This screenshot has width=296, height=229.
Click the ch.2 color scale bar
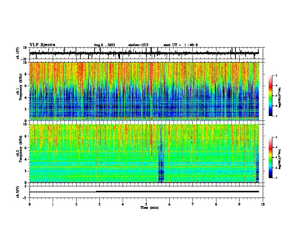coord(270,158)
